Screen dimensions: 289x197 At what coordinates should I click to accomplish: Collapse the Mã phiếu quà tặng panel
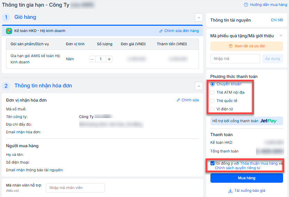(281, 36)
